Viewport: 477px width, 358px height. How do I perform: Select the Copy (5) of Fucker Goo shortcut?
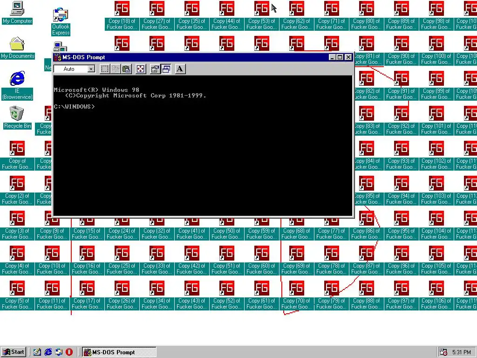[x=17, y=296]
